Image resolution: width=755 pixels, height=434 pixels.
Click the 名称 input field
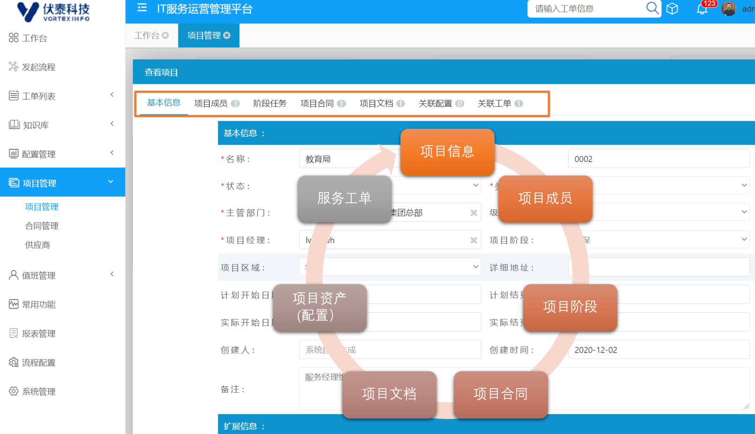347,159
